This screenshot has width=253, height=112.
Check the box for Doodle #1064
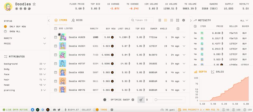[x=56, y=46]
